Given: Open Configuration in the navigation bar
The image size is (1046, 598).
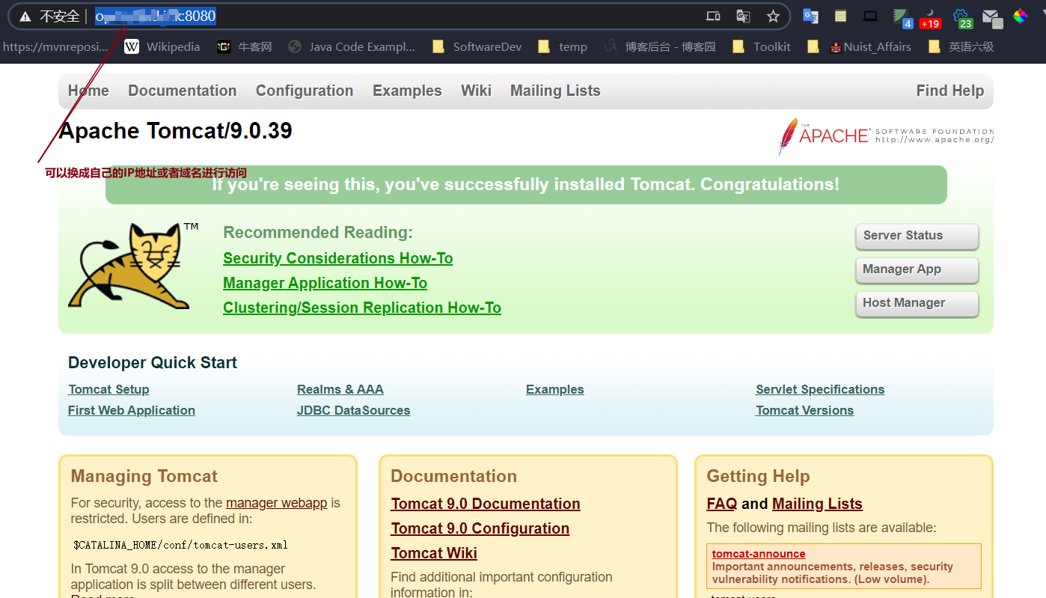Looking at the screenshot, I should 305,91.
